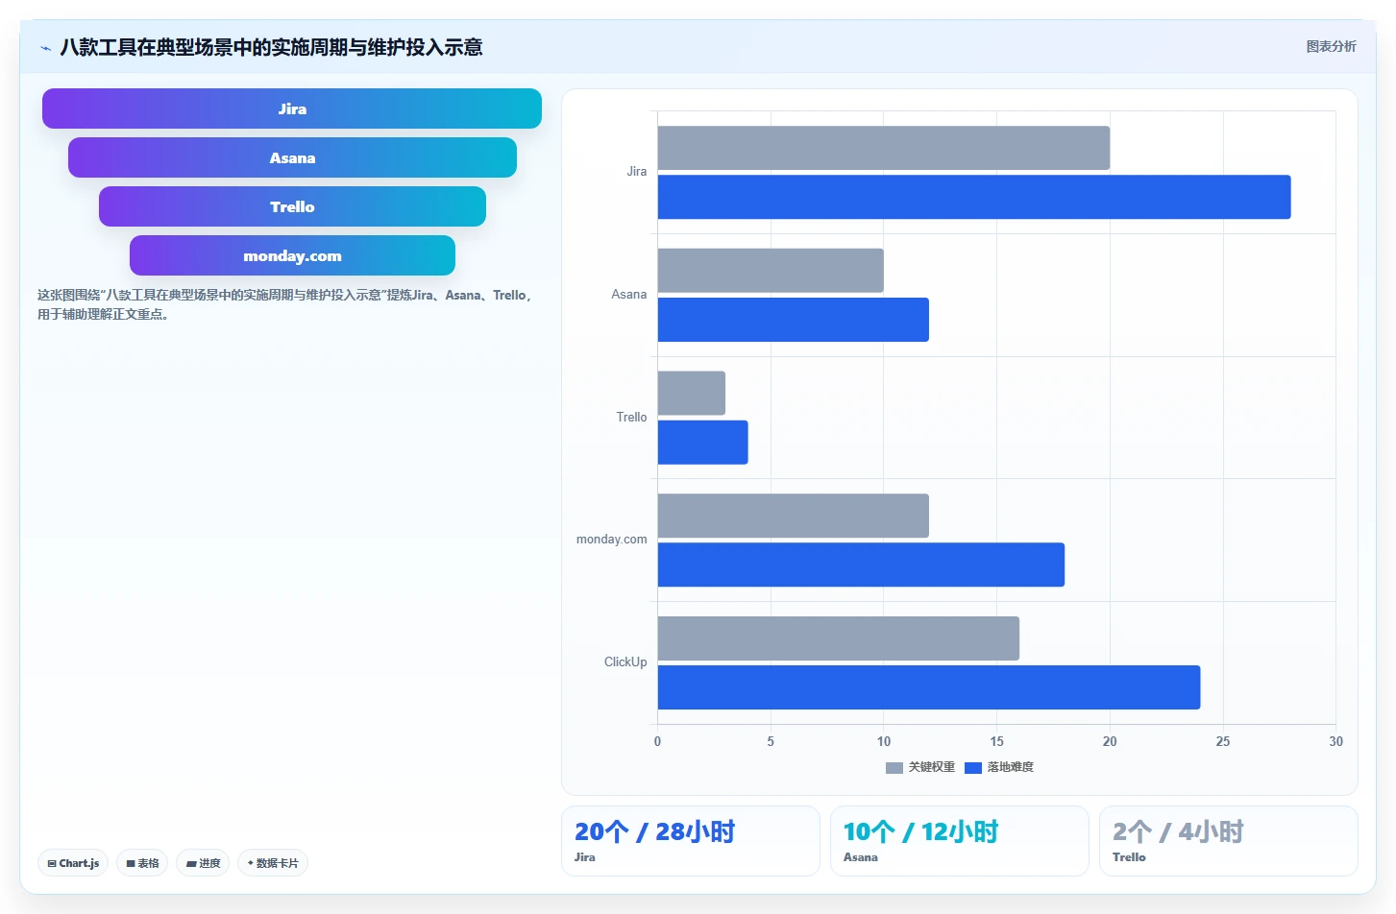Click the 数据卡片 tag chip
This screenshot has width=1396, height=914.
[273, 863]
